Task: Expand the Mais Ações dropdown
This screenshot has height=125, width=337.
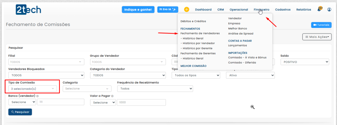Action: point(317,37)
